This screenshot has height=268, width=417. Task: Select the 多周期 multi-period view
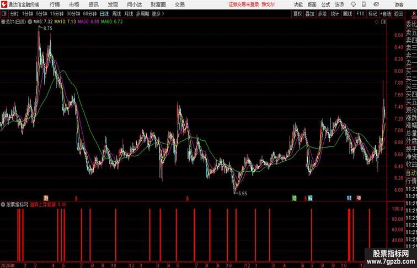tap(142, 14)
